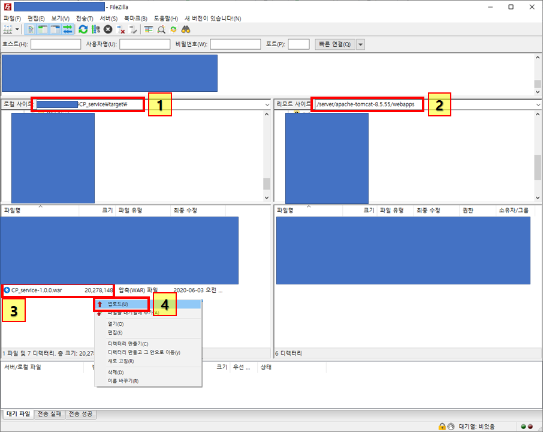Open the Site Manager icon
The width and height of the screenshot is (543, 432).
(x=8, y=29)
